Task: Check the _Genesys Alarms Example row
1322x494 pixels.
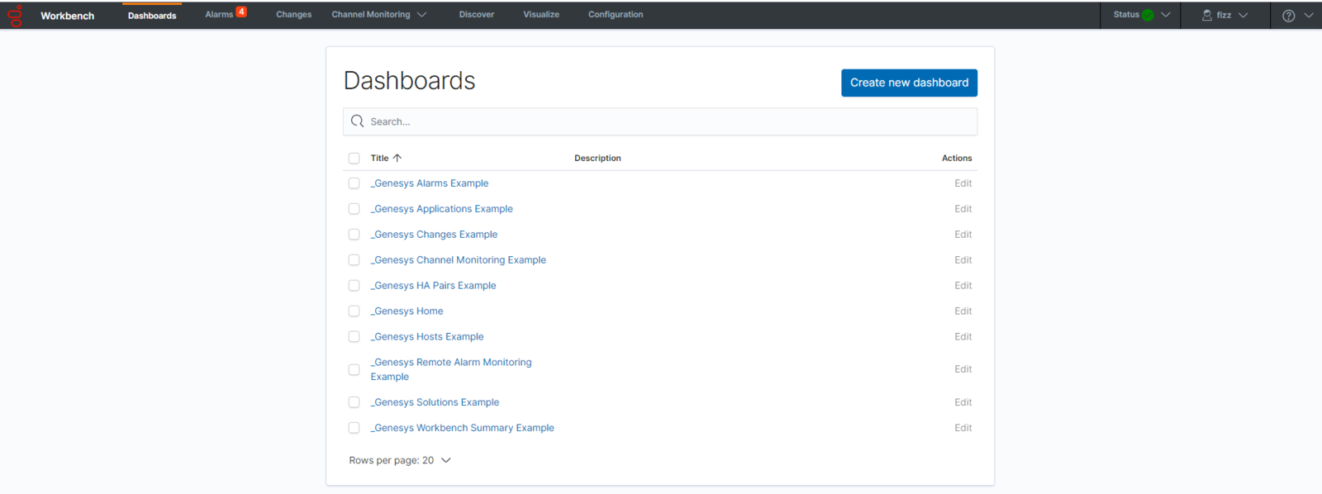Action: [x=354, y=183]
